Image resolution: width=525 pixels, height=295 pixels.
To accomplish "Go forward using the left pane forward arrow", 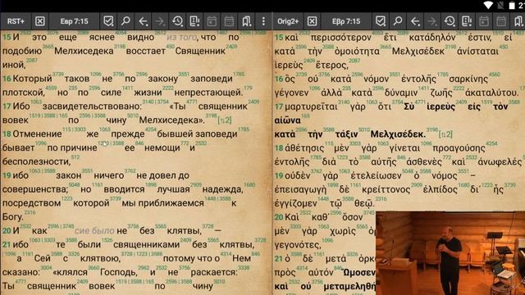I will tap(160, 21).
